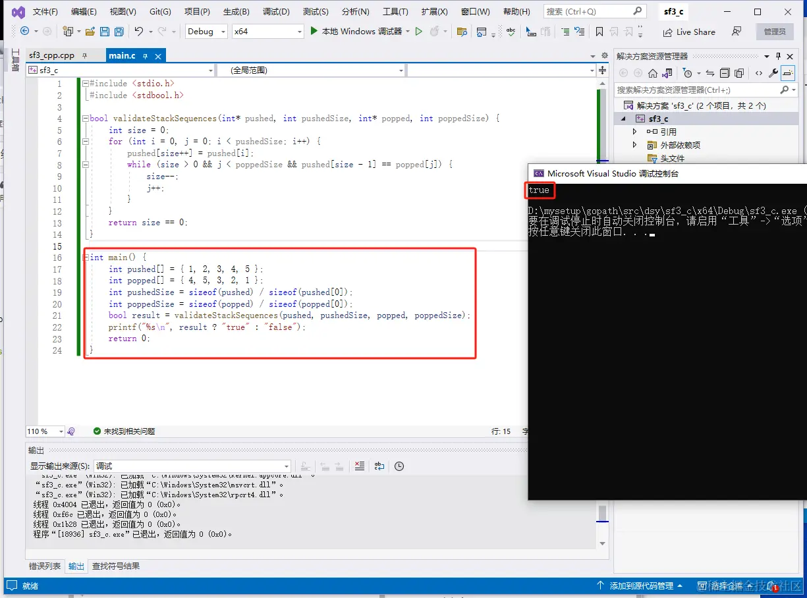Click the Live Share button
Viewport: 807px width, 598px height.
(689, 32)
